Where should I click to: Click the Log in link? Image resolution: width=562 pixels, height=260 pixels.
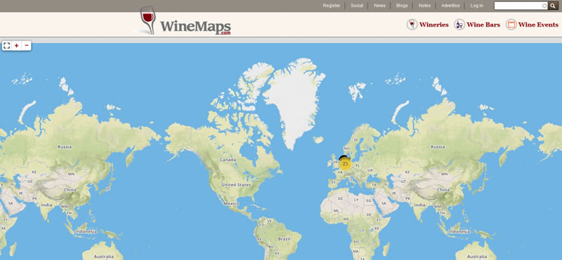point(477,6)
